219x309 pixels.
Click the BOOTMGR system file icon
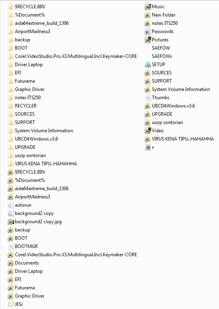tap(11, 246)
